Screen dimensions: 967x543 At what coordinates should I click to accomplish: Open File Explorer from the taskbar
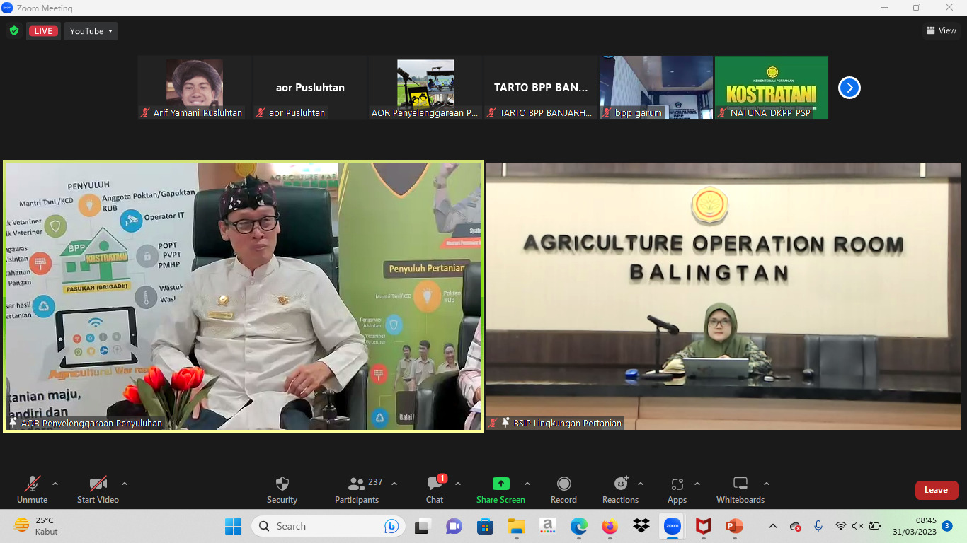tap(516, 526)
